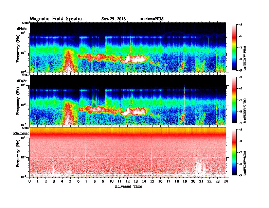Click hour tick label "11" on time axis
The width and height of the screenshot is (269, 208).
pos(120,181)
